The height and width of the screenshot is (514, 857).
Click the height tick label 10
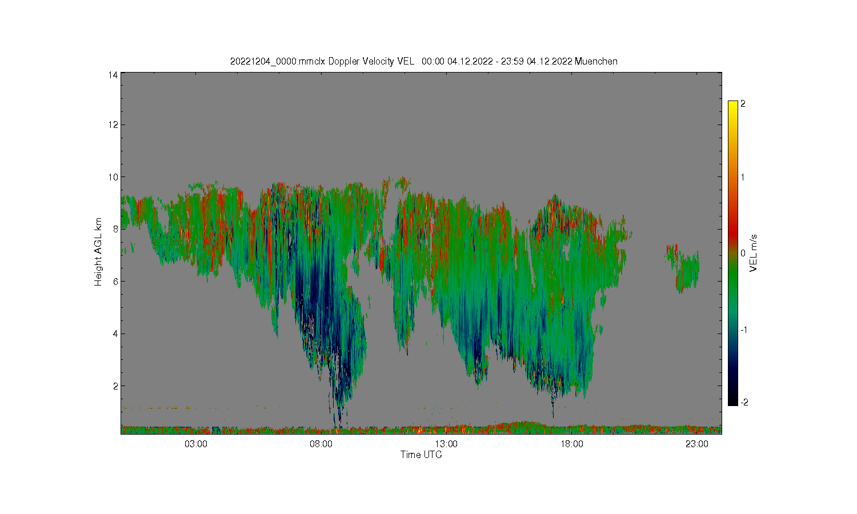tap(113, 177)
